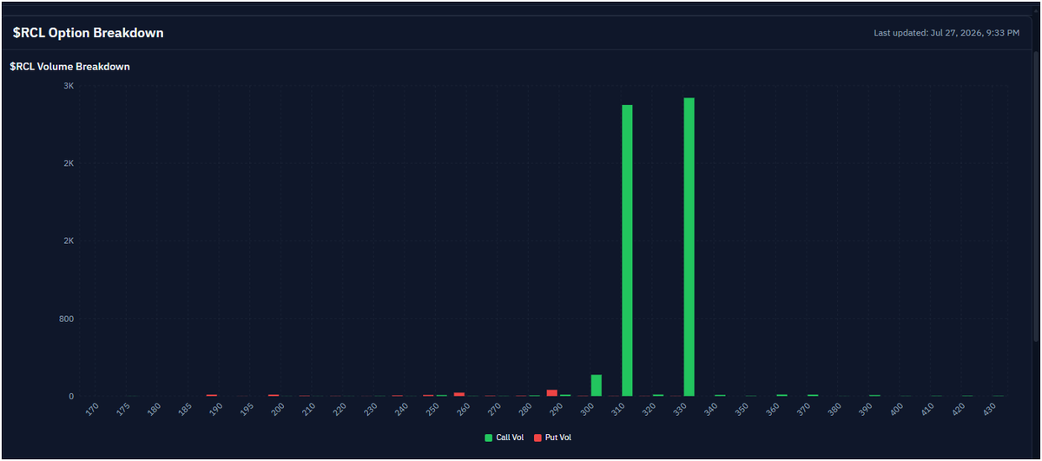Image resolution: width=1042 pixels, height=461 pixels.
Task: Click the 185 strike label on the x-axis
Action: pyautogui.click(x=185, y=409)
